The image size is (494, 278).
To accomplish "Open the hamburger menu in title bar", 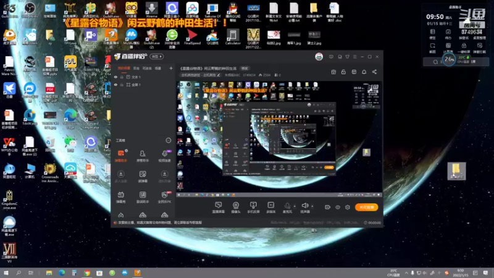I will point(354,57).
